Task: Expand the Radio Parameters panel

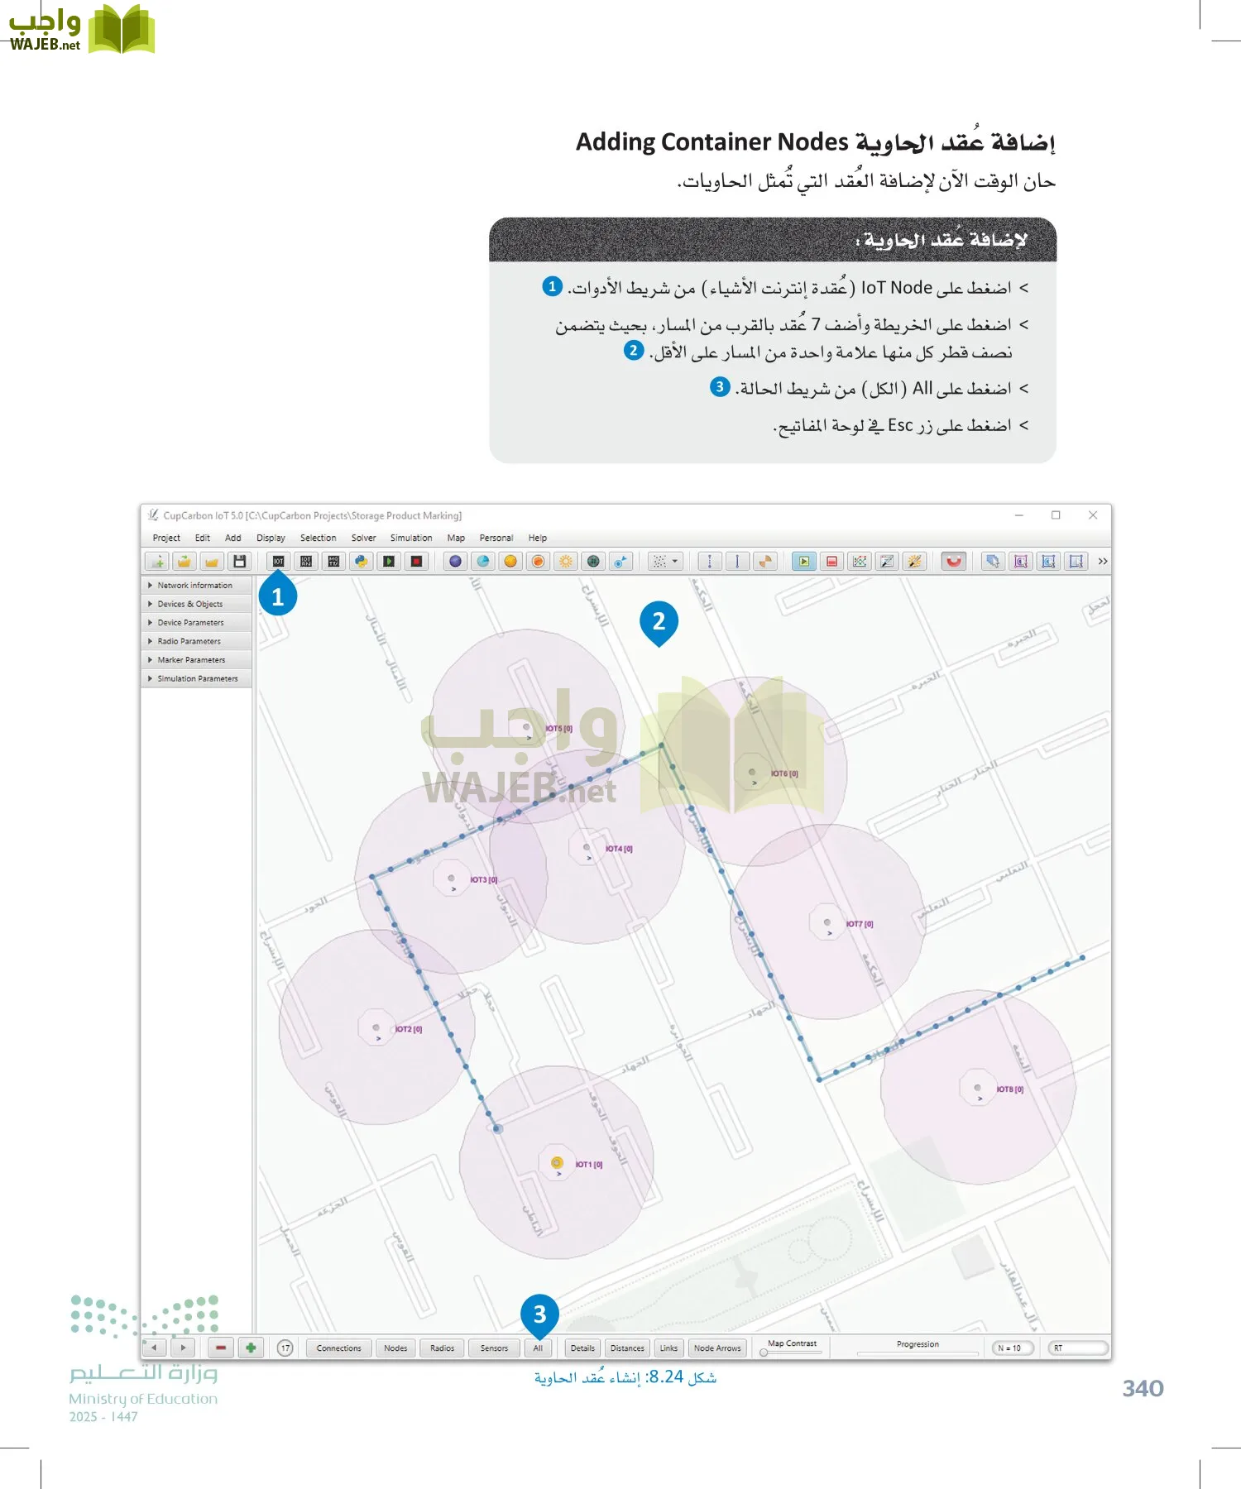Action: pos(197,641)
